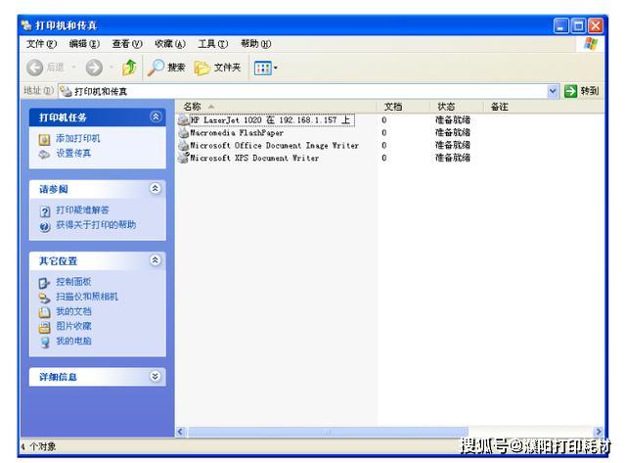Collapse the 其它位置 panel

point(156,260)
